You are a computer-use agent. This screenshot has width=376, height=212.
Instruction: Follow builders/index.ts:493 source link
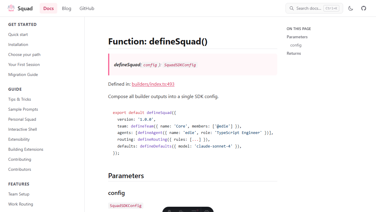coord(153,84)
